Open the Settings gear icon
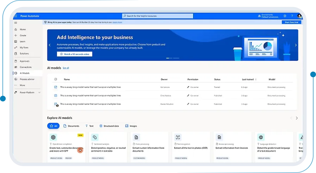This screenshot has width=316, height=173. [285, 16]
